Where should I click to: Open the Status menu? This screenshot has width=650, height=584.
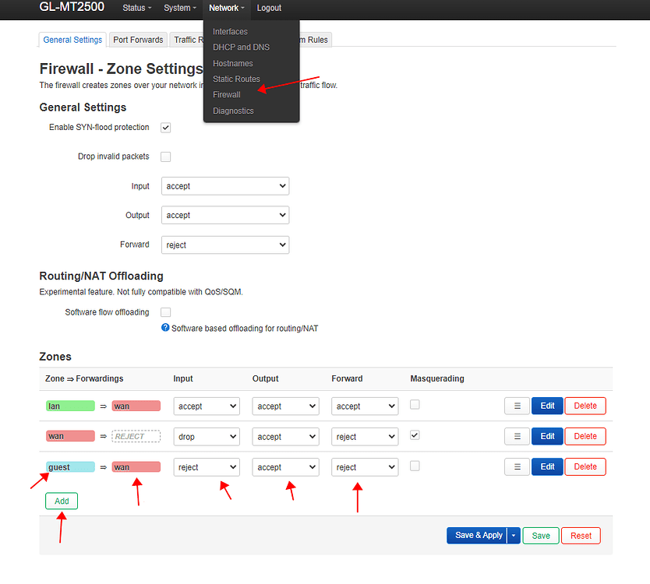(136, 8)
